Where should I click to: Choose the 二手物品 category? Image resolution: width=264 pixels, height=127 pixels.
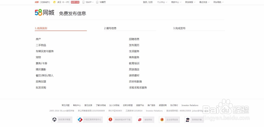[41, 45]
